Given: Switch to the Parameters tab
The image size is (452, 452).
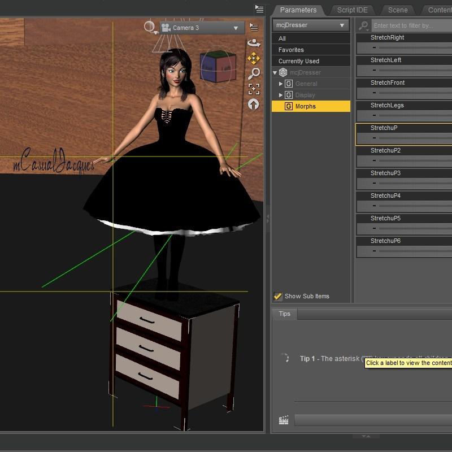Looking at the screenshot, I should tap(298, 10).
